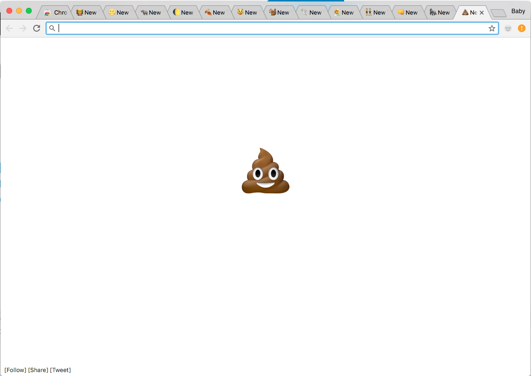The width and height of the screenshot is (531, 376).
Task: Click the magnifying glass in the address bar
Action: point(52,28)
